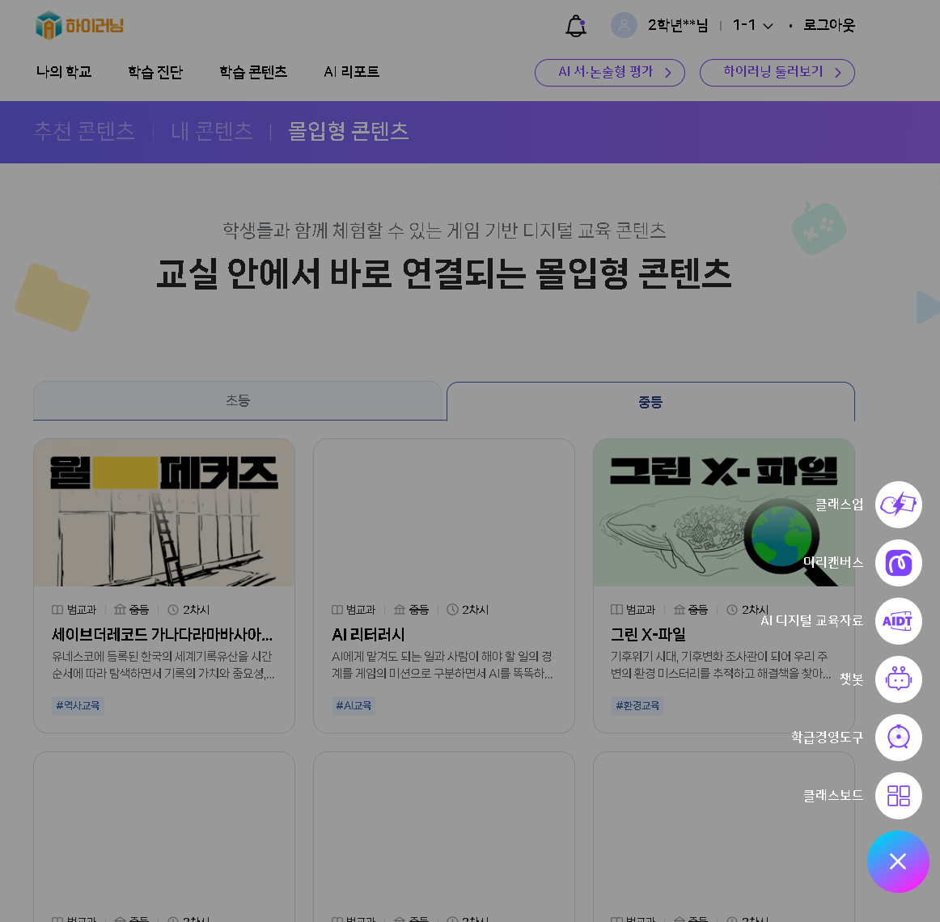This screenshot has width=940, height=922.
Task: Click the AI 서·논술형 평가 button
Action: click(x=610, y=73)
